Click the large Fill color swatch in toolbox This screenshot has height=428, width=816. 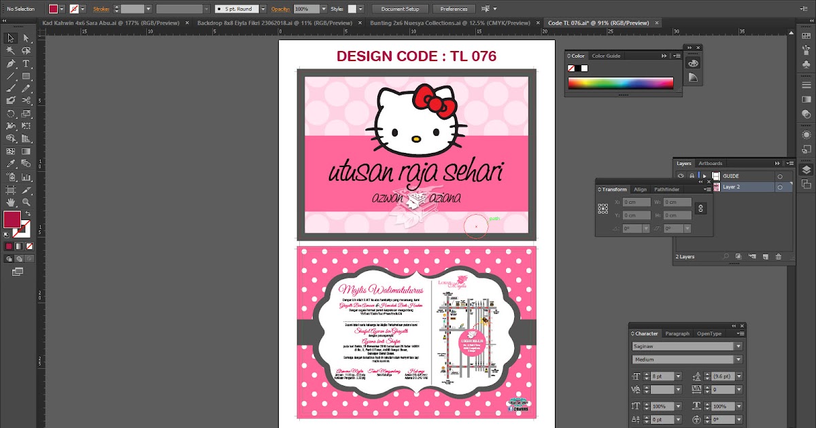(x=12, y=219)
